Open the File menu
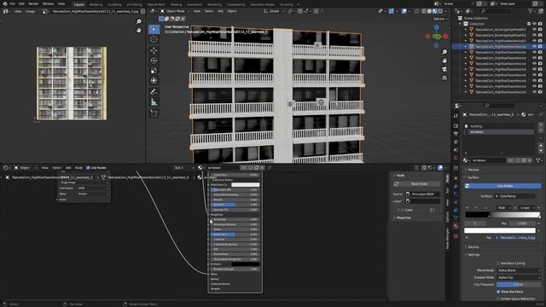This screenshot has height=307, width=546. (12, 3)
